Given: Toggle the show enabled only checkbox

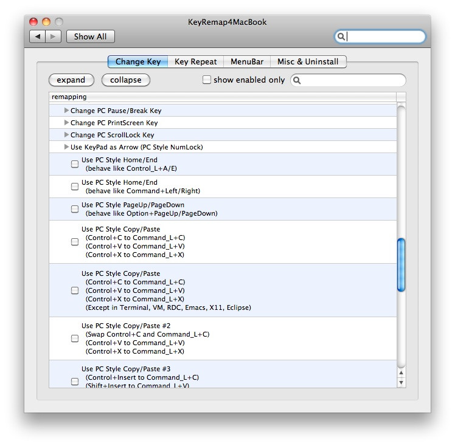Looking at the screenshot, I should pos(206,80).
